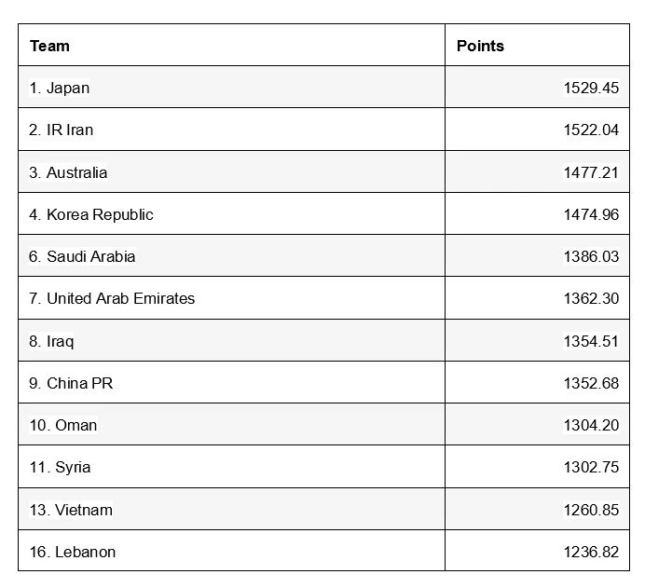This screenshot has height=588, width=645.
Task: Click the '8. Iraq' team cell
Action: tap(51, 341)
